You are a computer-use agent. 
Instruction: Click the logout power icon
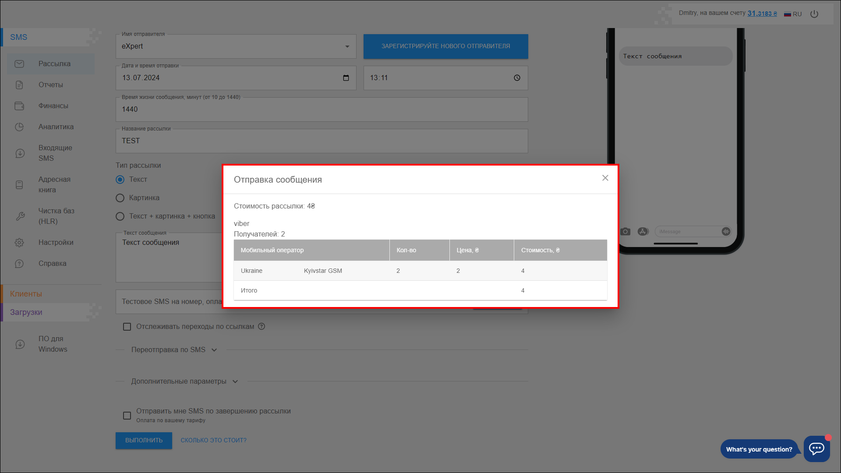pos(814,14)
